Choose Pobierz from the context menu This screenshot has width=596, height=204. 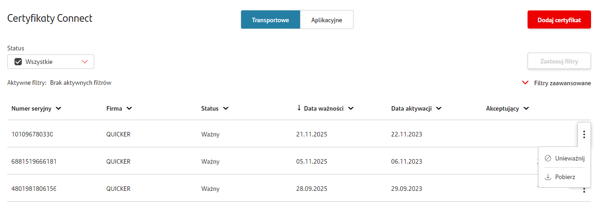565,177
